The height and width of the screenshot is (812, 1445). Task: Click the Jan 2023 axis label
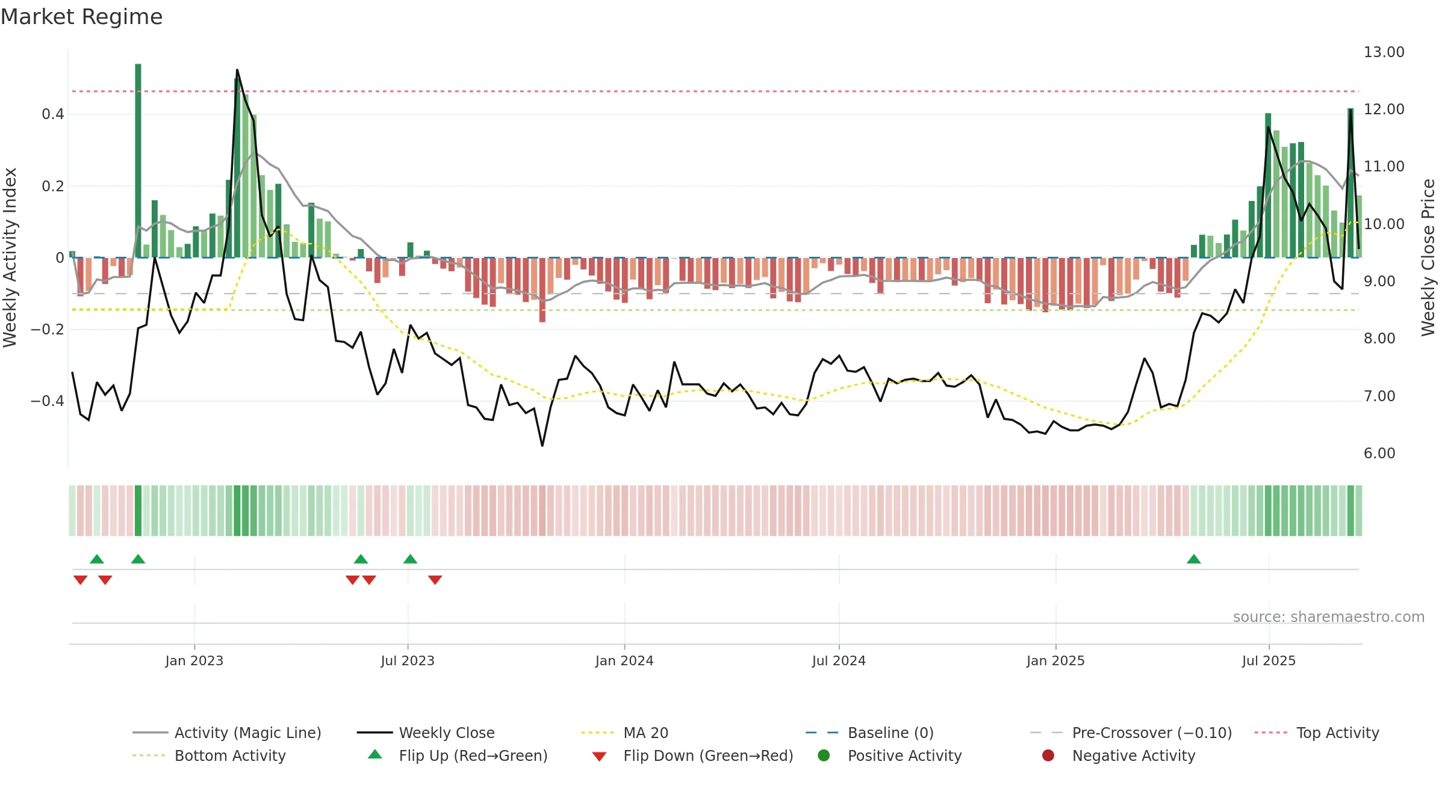coord(194,661)
